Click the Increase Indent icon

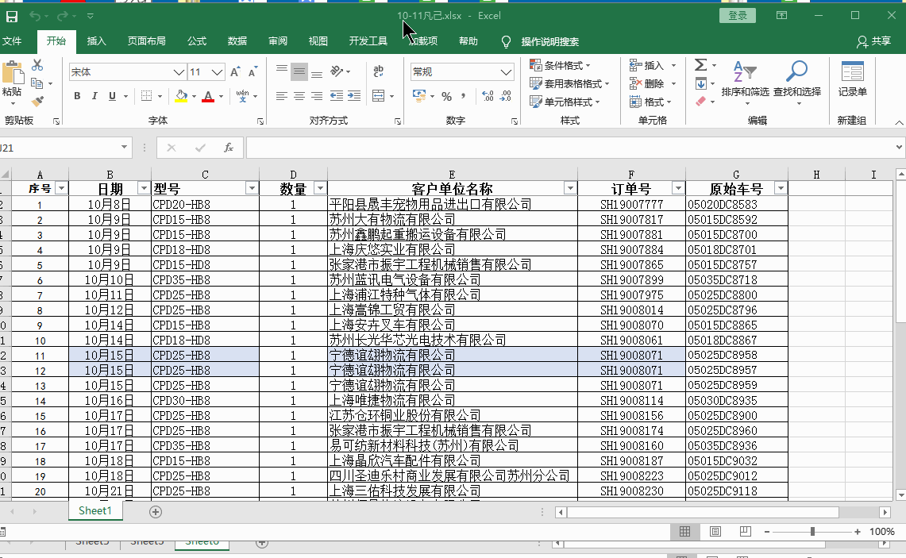click(x=354, y=96)
